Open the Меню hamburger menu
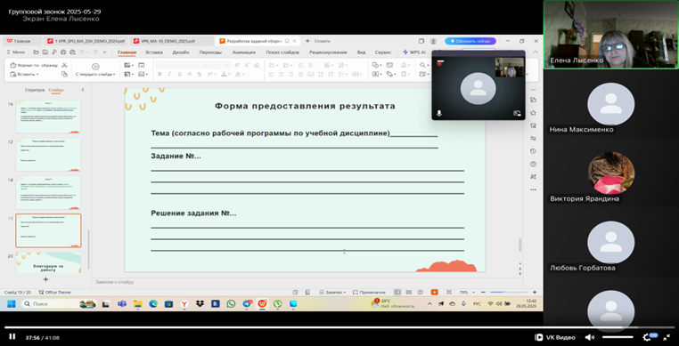The image size is (679, 346). (15, 52)
